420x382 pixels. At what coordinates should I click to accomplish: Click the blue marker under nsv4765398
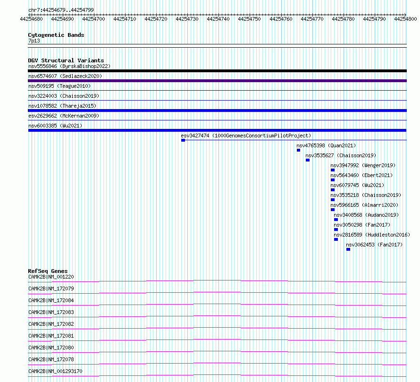pos(298,150)
